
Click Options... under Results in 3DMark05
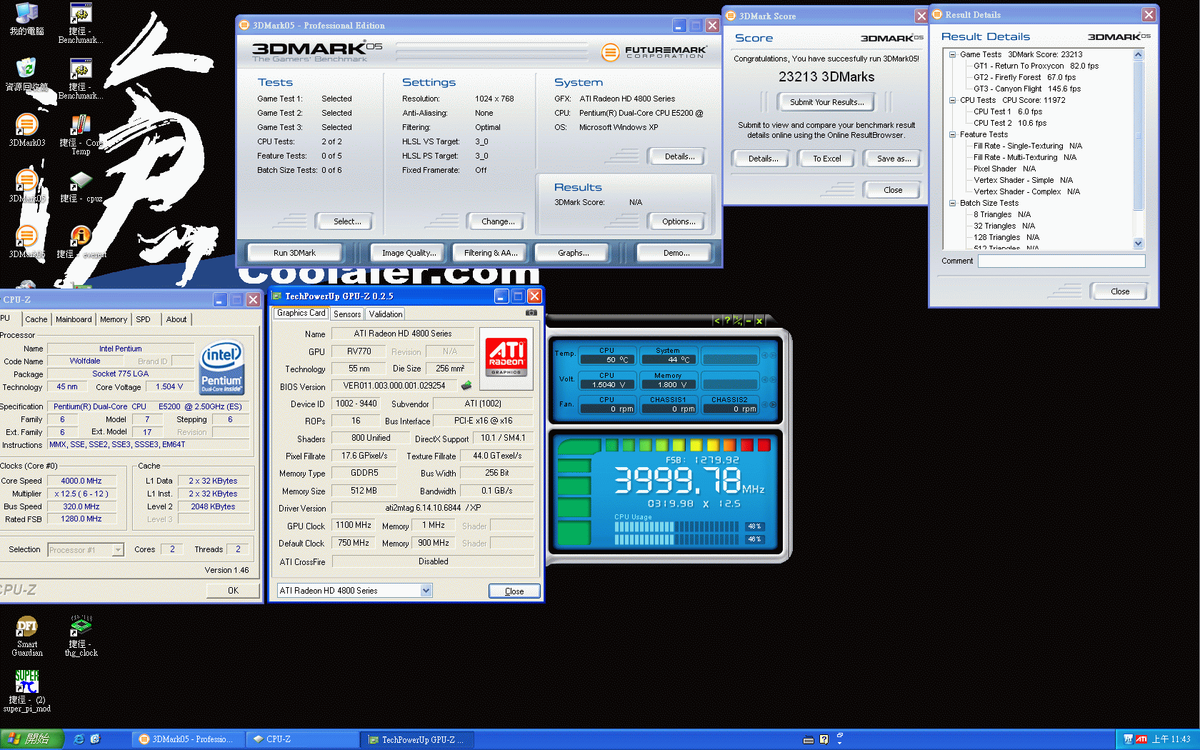tap(679, 221)
